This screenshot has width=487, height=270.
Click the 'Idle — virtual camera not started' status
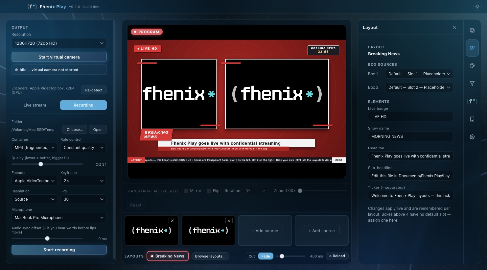coord(59,70)
